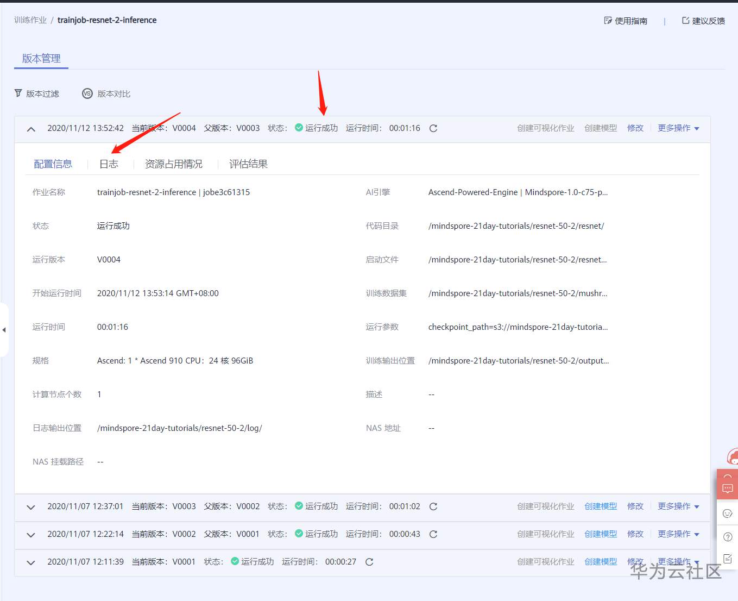
Task: Click 创建模型 for version V0004
Action: pos(601,128)
